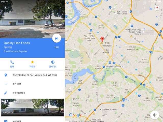Tap the red location pin on map

click(x=102, y=39)
